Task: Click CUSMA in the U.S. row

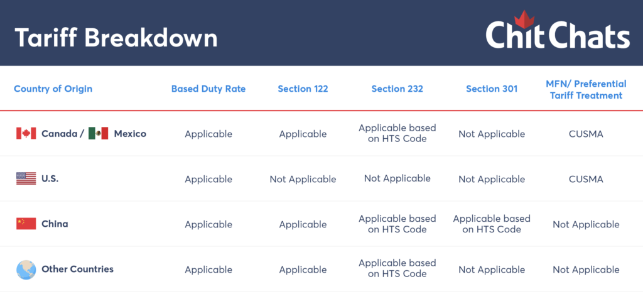Action: (x=586, y=179)
